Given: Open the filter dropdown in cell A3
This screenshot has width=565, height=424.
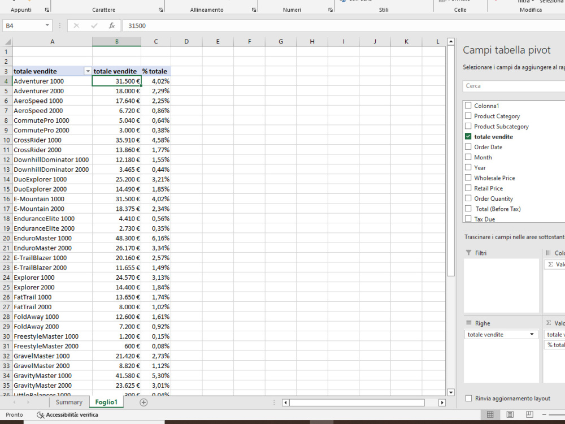Looking at the screenshot, I should click(x=88, y=71).
